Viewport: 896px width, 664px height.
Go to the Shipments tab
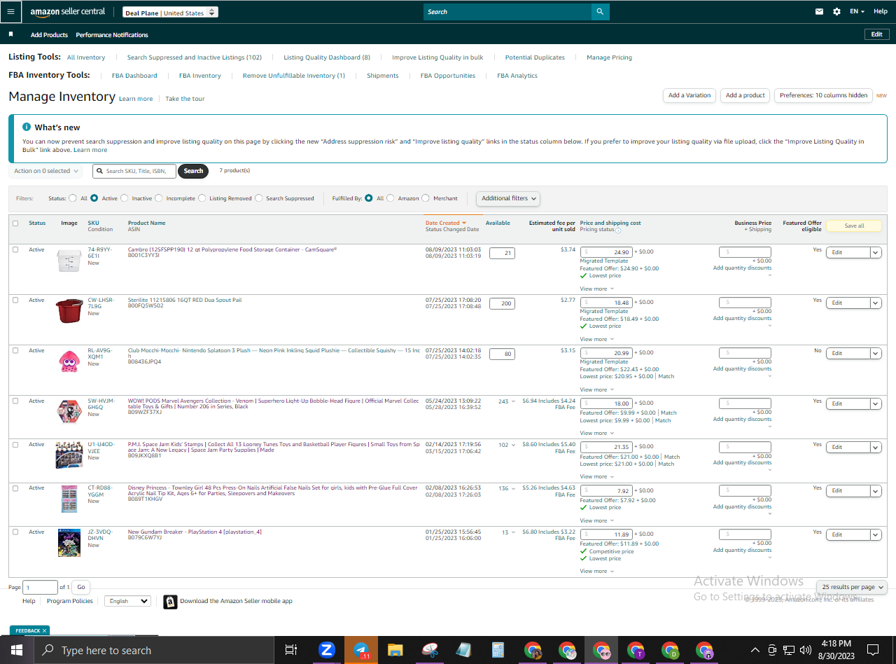tap(383, 76)
